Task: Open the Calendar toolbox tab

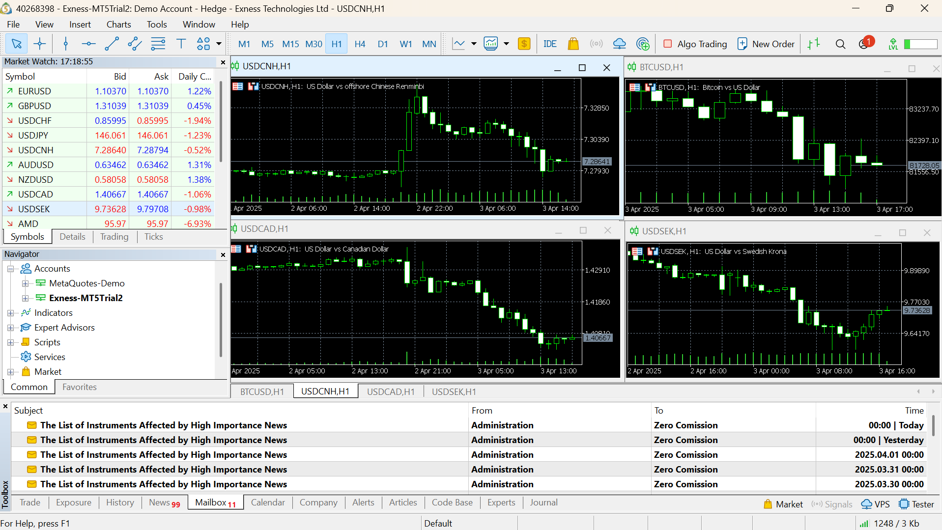Action: 268,502
